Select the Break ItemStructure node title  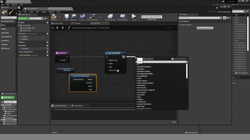tap(81, 76)
